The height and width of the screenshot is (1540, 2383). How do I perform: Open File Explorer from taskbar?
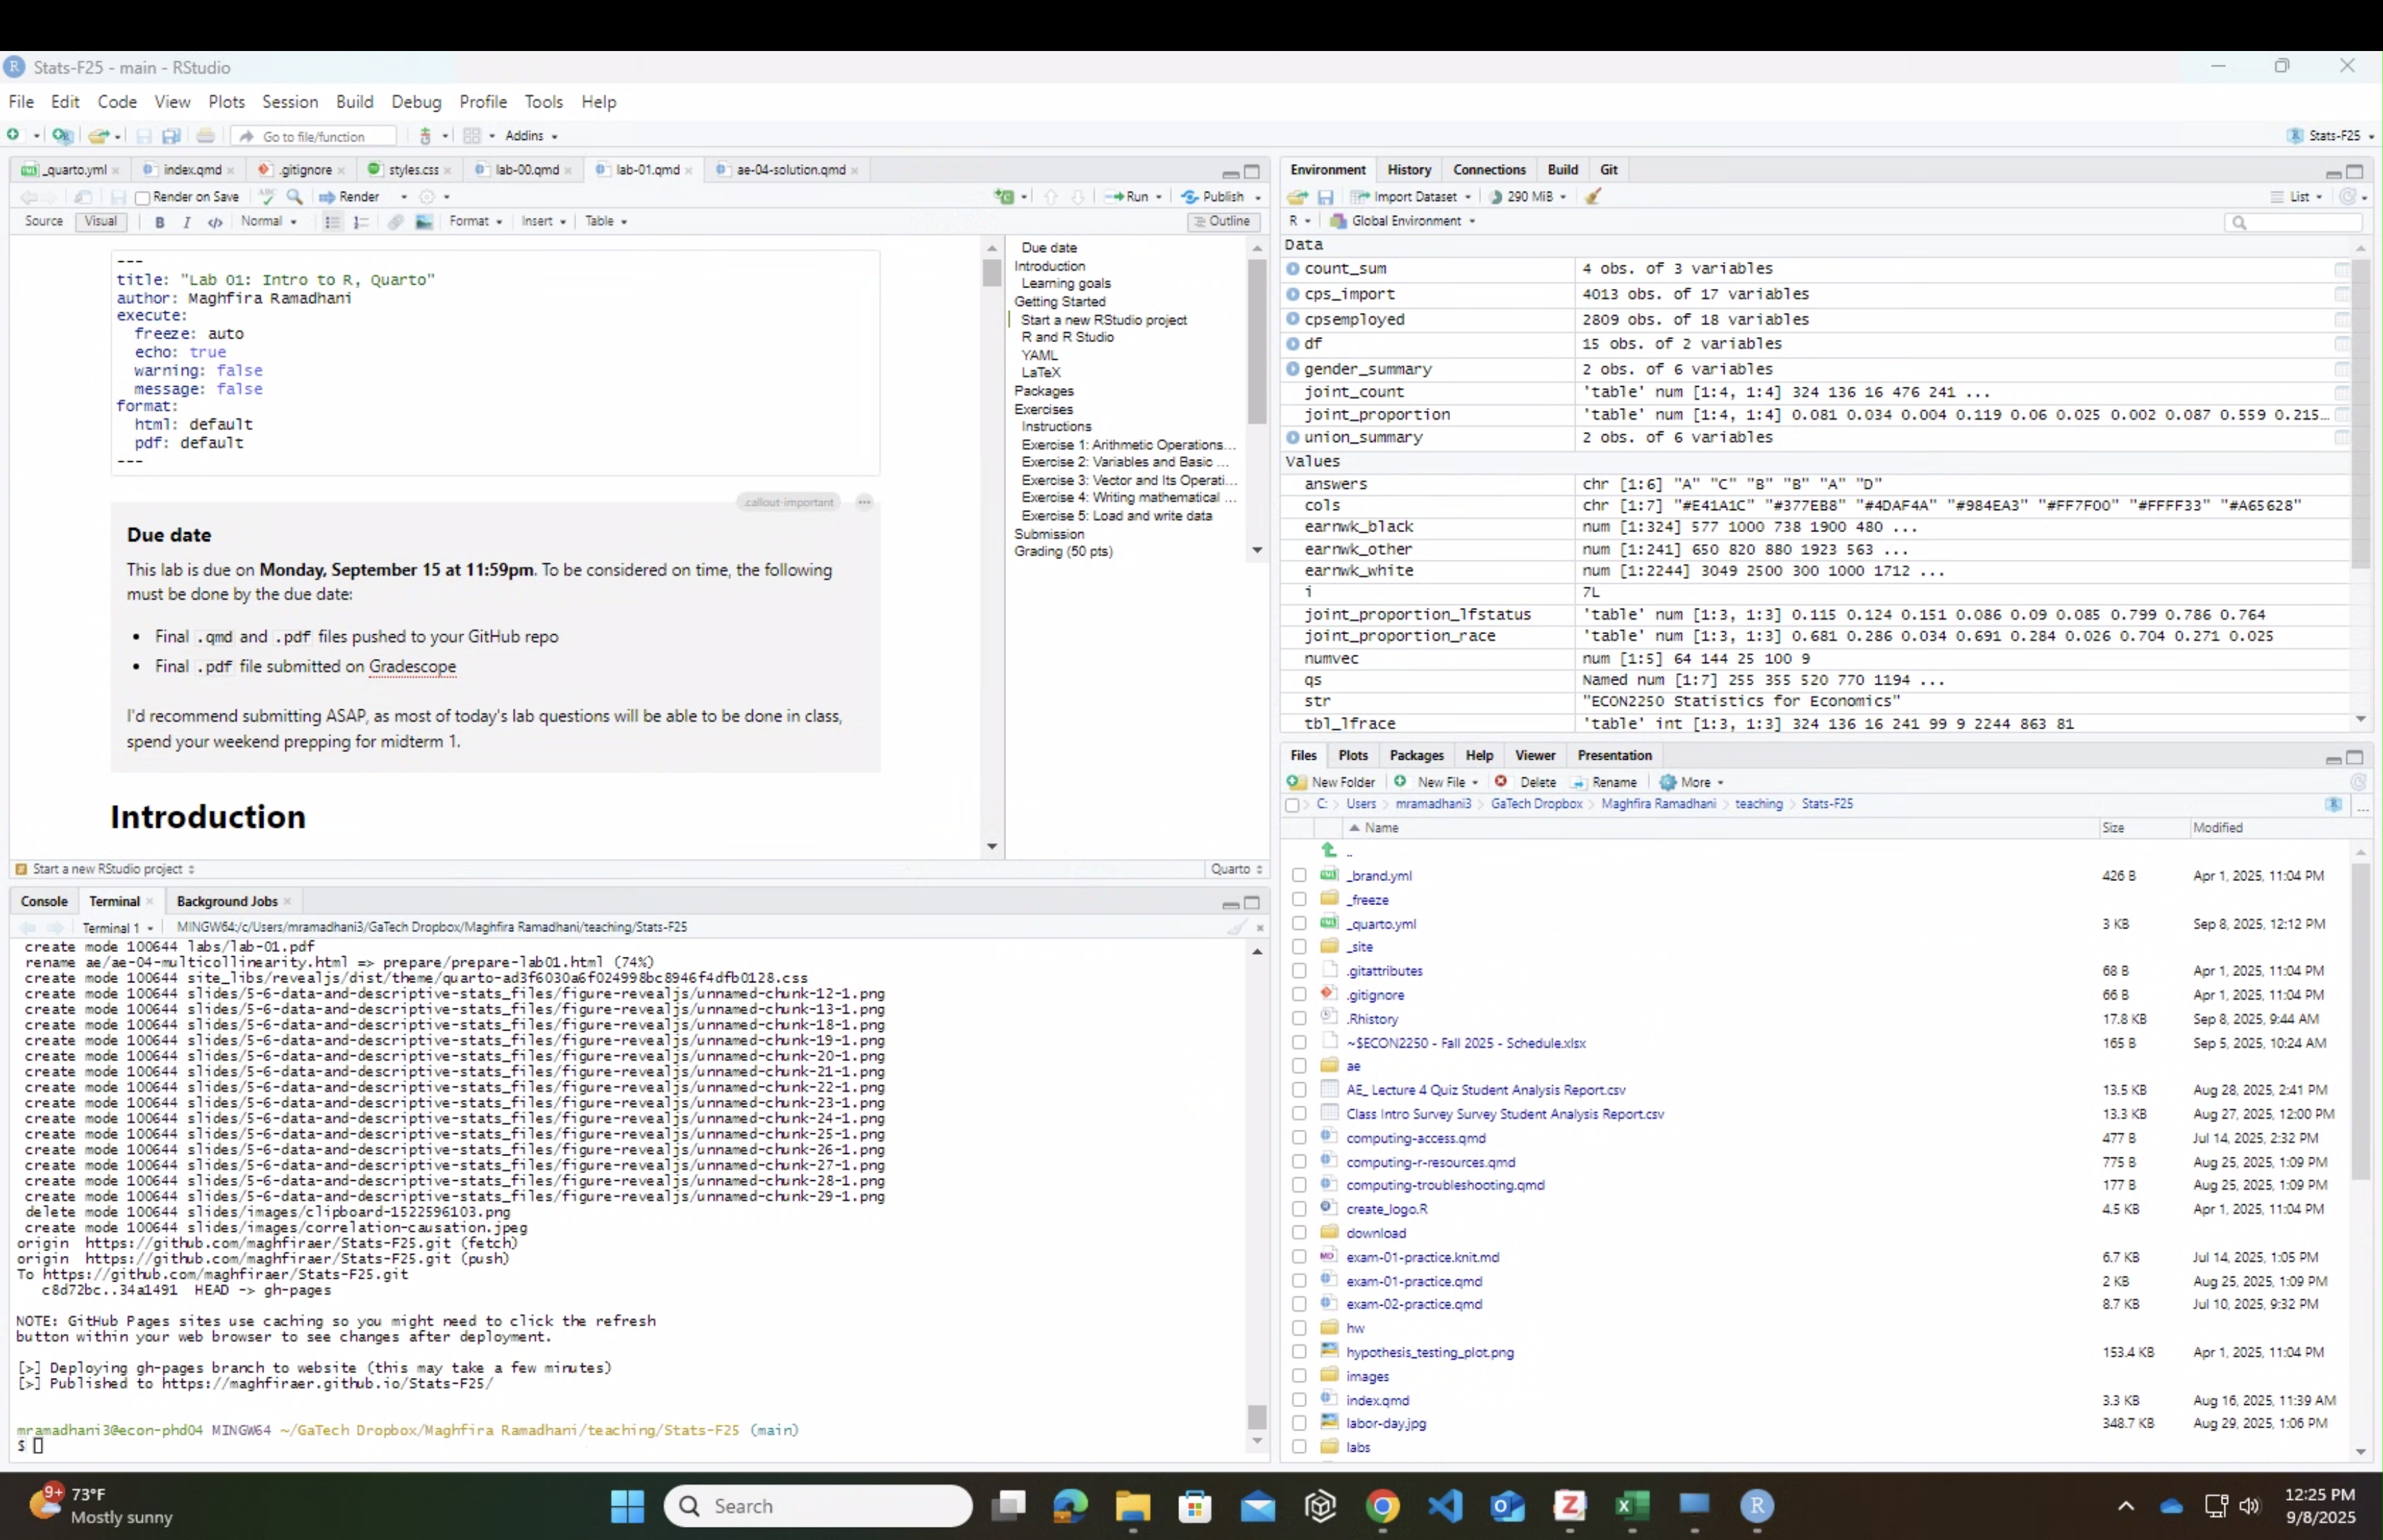pyautogui.click(x=1133, y=1505)
